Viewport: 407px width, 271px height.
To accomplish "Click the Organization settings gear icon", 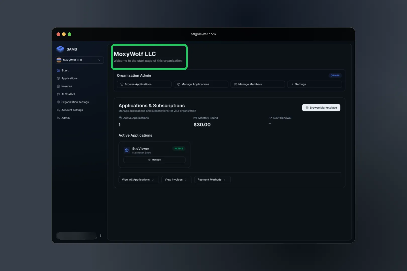I will (x=58, y=102).
